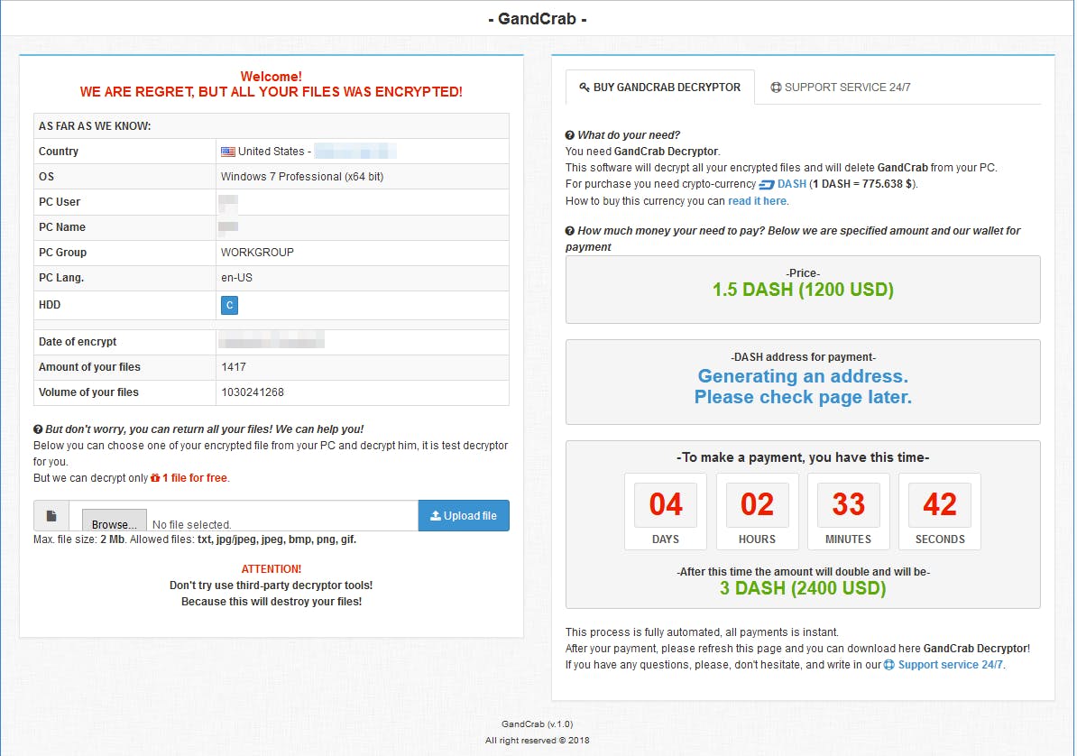The width and height of the screenshot is (1077, 756).
Task: Click the US flag icon in Country row
Action: [x=228, y=152]
